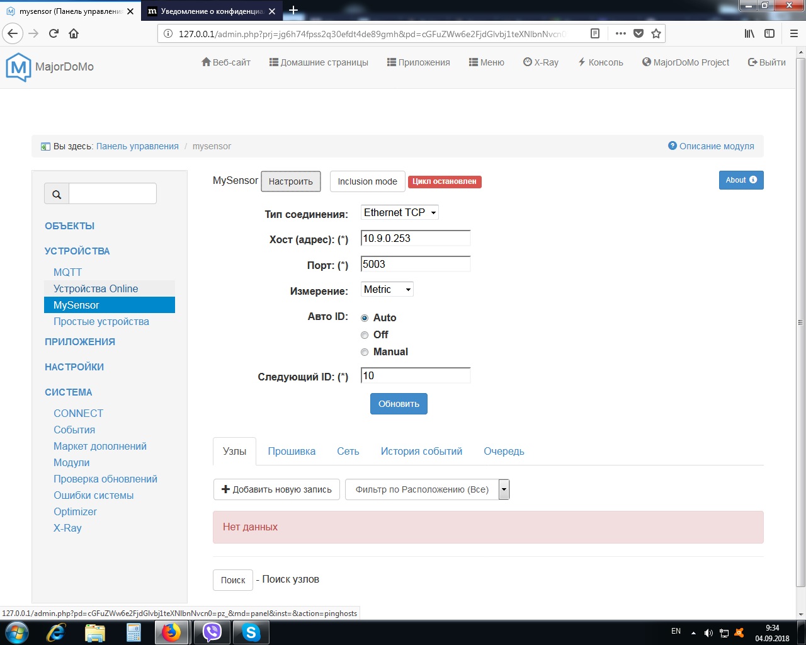Open Фильтр по Расположению dropdown
This screenshot has width=806, height=645.
click(427, 489)
